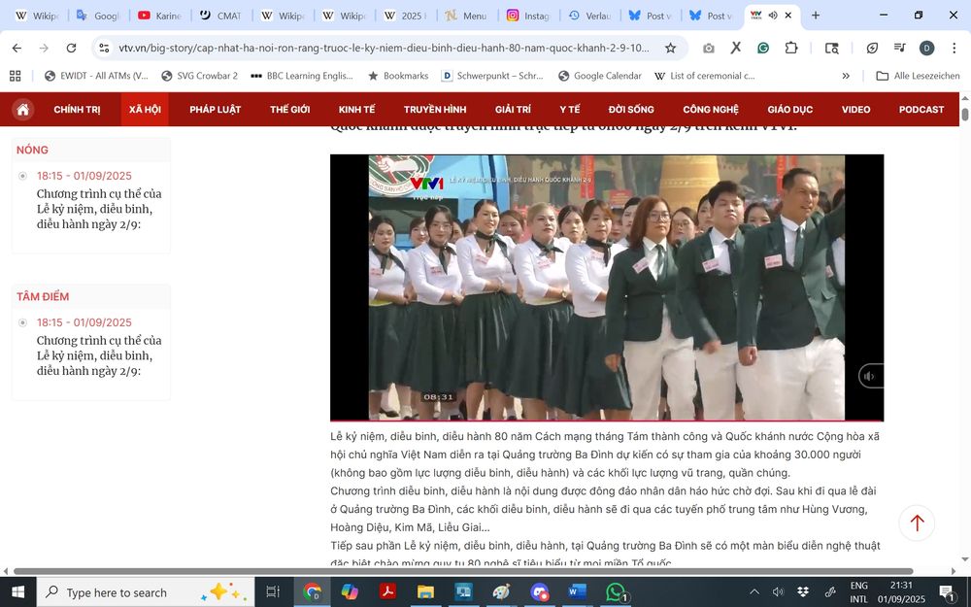Click the video's red progress bar
This screenshot has width=971, height=607.
click(x=607, y=421)
